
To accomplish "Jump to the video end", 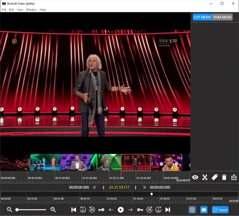I will [168, 209].
